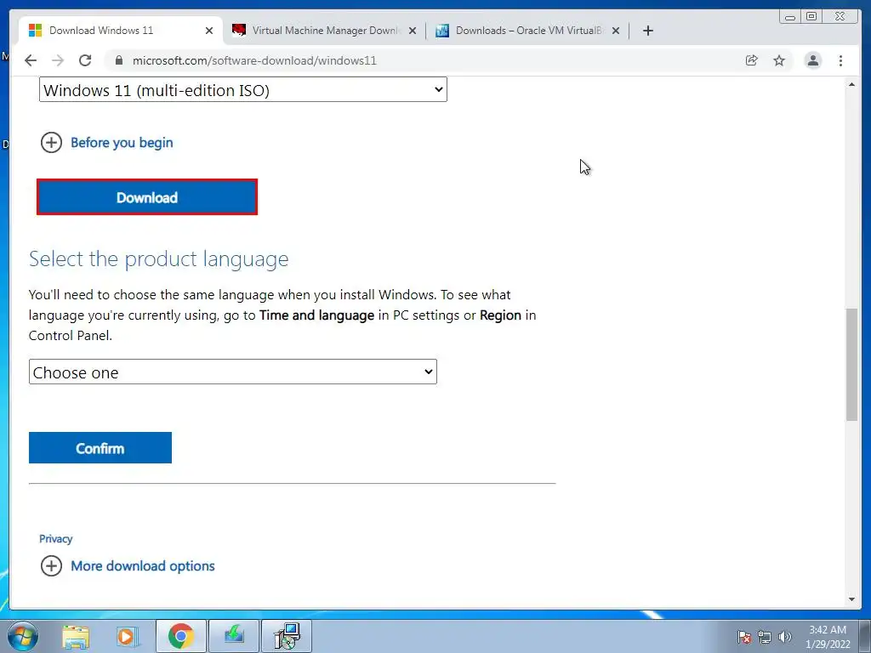The width and height of the screenshot is (871, 653).
Task: Open the Windows Start menu orb
Action: [x=23, y=636]
